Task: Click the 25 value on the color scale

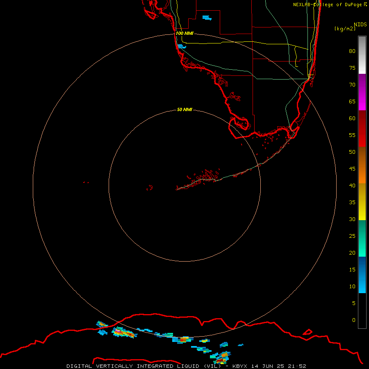Action: coord(352,236)
